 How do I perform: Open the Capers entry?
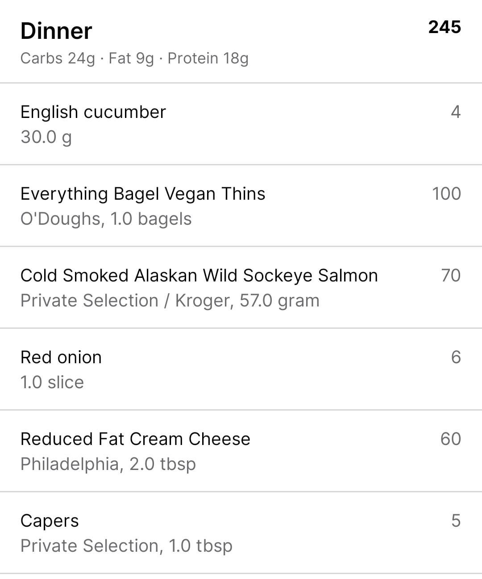coord(50,521)
